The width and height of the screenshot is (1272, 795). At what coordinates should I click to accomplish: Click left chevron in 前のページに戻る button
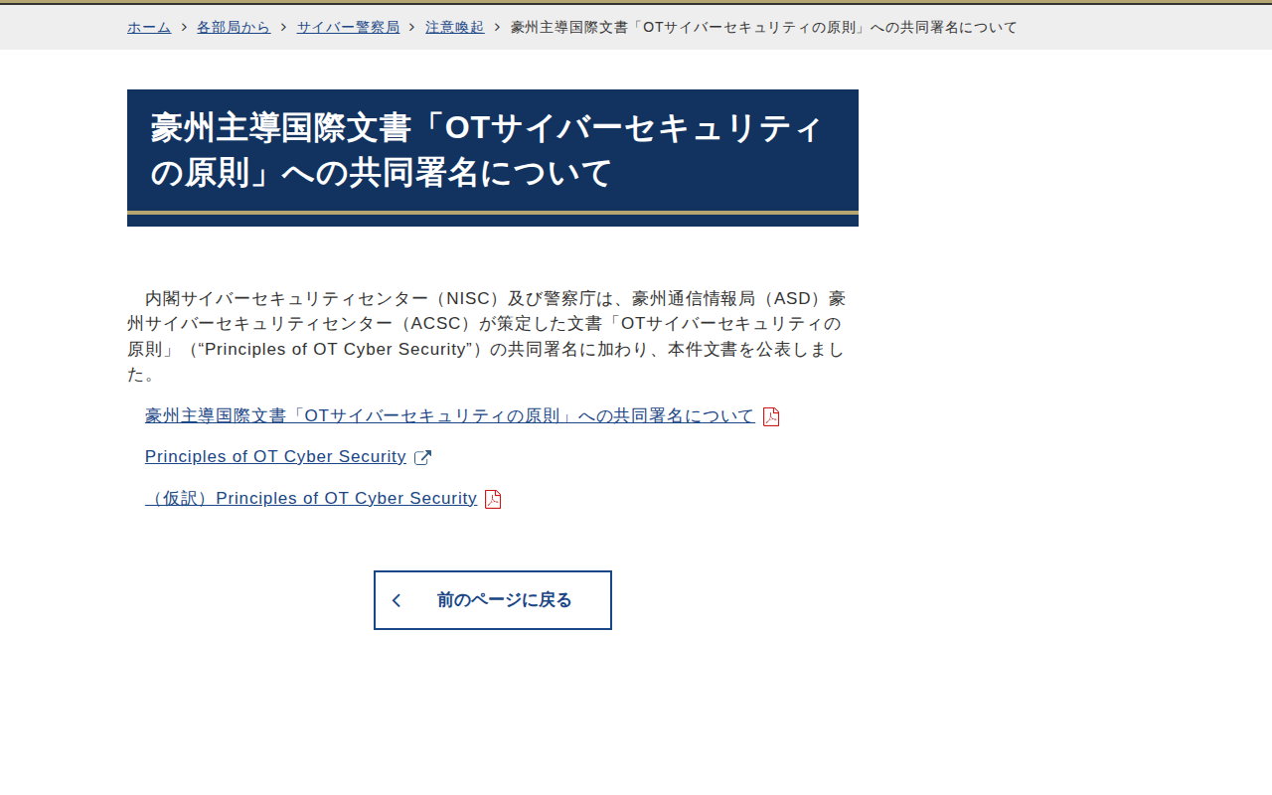pos(397,600)
